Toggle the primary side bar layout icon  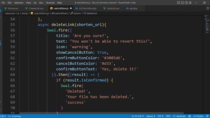point(178,3)
